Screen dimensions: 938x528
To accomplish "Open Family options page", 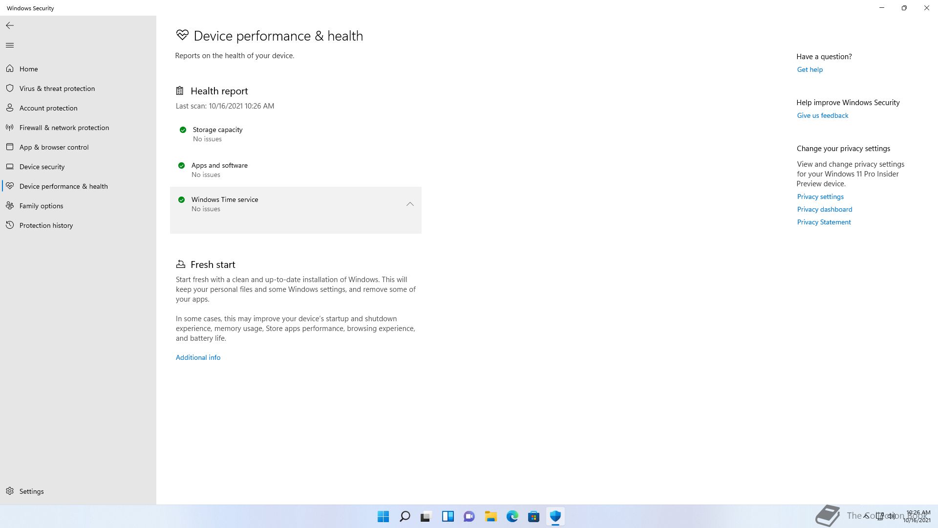I will point(78,206).
